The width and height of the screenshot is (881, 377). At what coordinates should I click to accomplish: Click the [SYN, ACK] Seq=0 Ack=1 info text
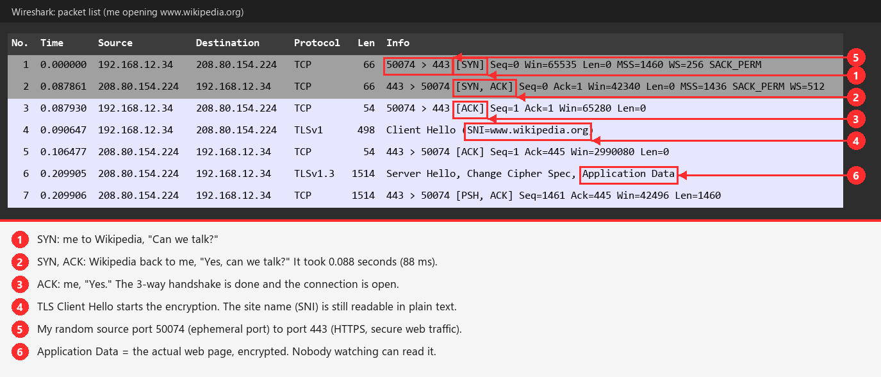coord(605,87)
